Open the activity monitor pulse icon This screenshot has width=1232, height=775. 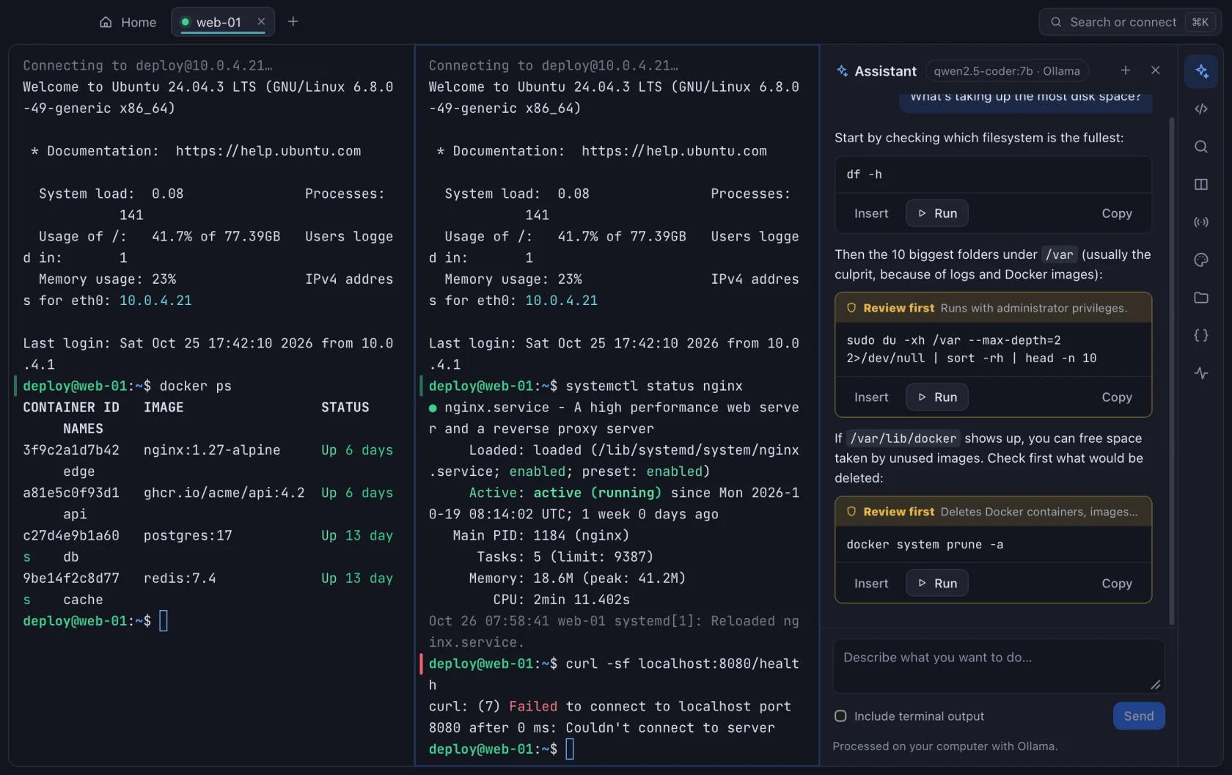[x=1201, y=373]
